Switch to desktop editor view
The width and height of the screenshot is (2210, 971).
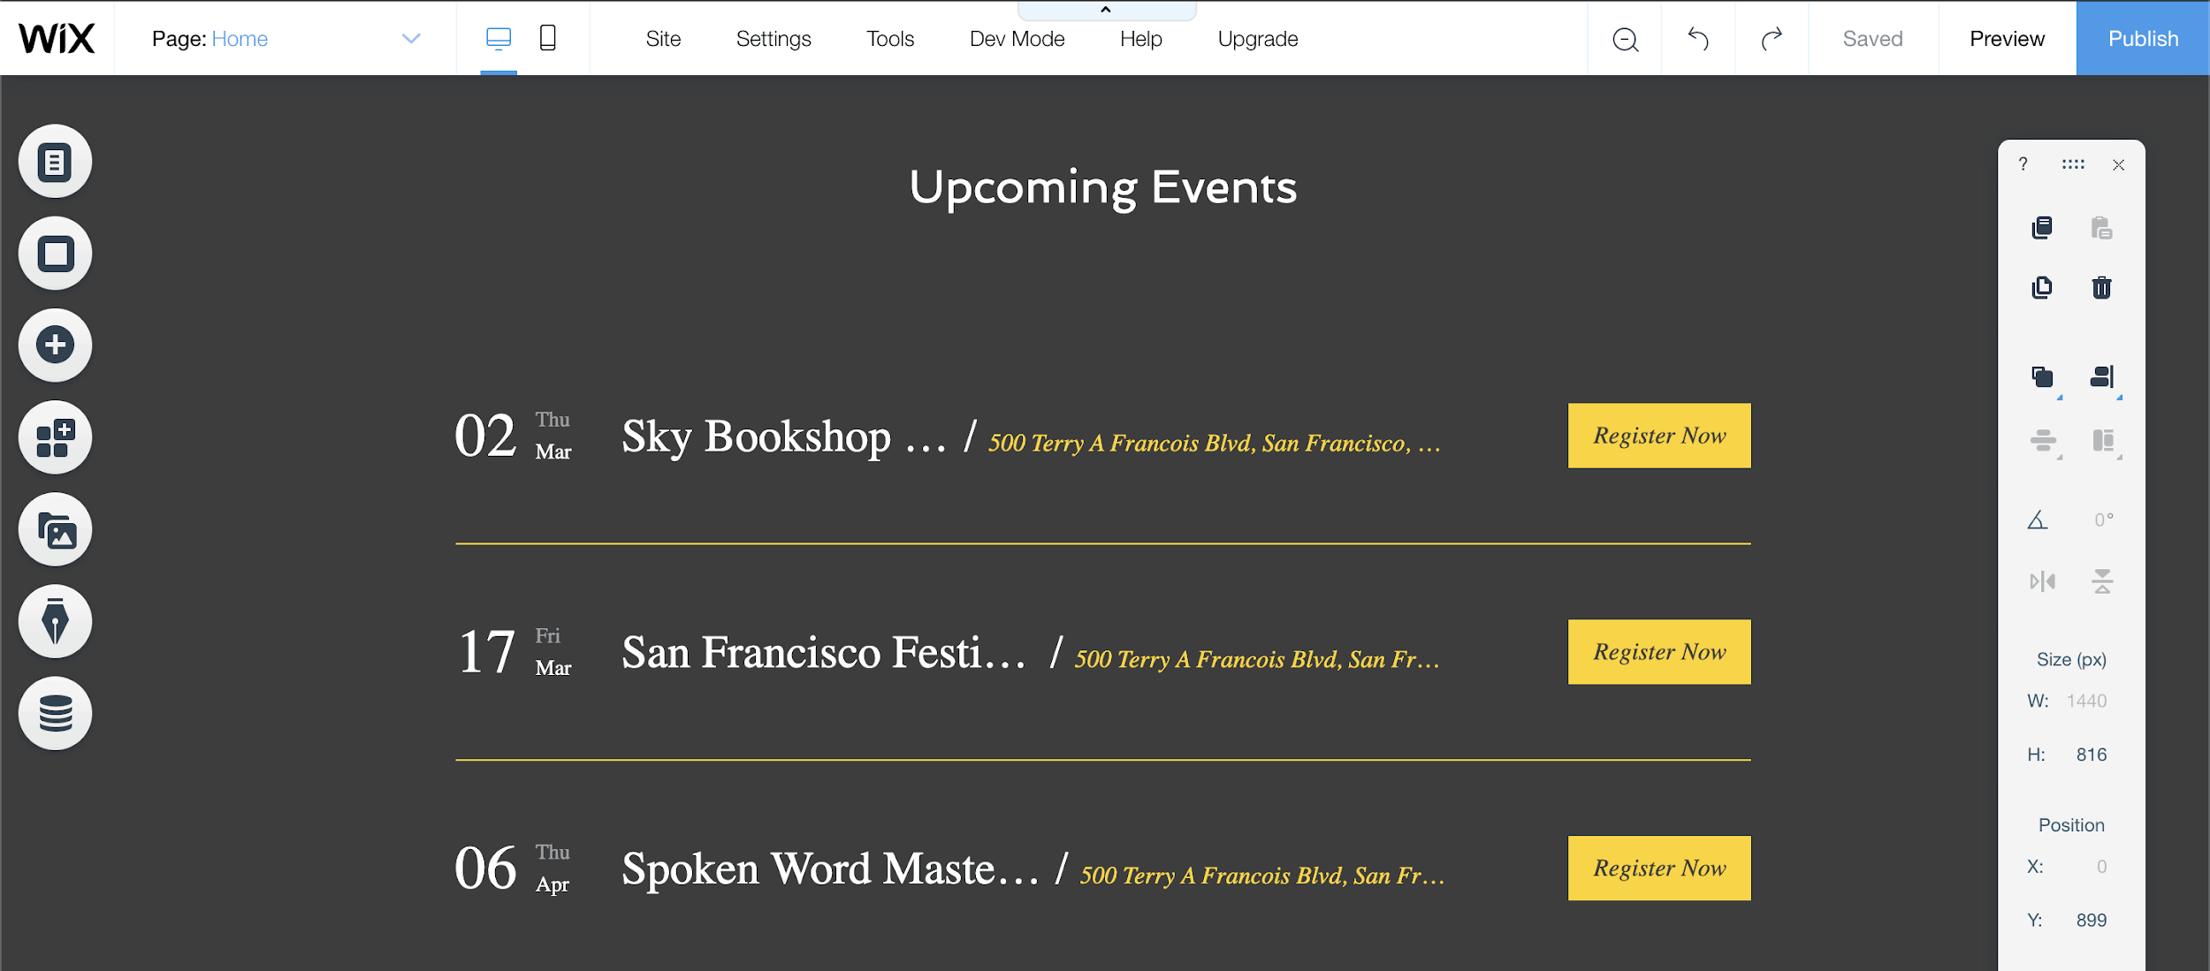[x=499, y=38]
